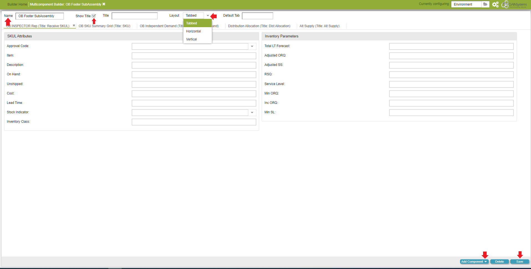
Task: Click the Default Tab input field
Action: pyautogui.click(x=257, y=16)
